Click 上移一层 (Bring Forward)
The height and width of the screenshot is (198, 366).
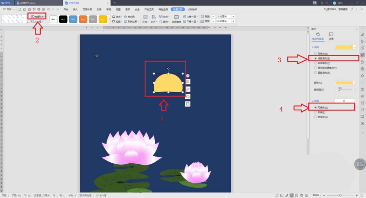(x=190, y=16)
